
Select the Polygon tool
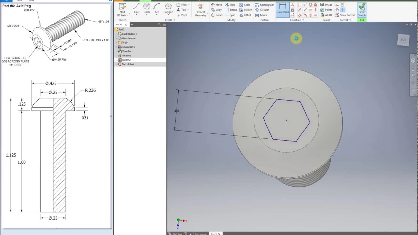(168, 9)
